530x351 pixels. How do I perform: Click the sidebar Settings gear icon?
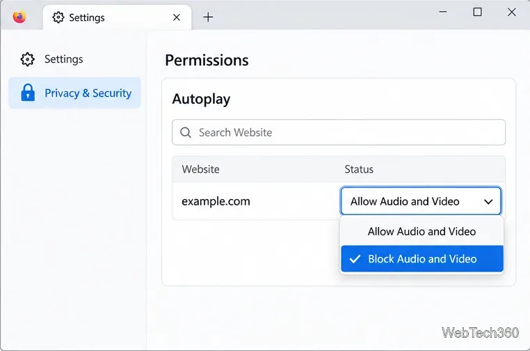coord(27,59)
